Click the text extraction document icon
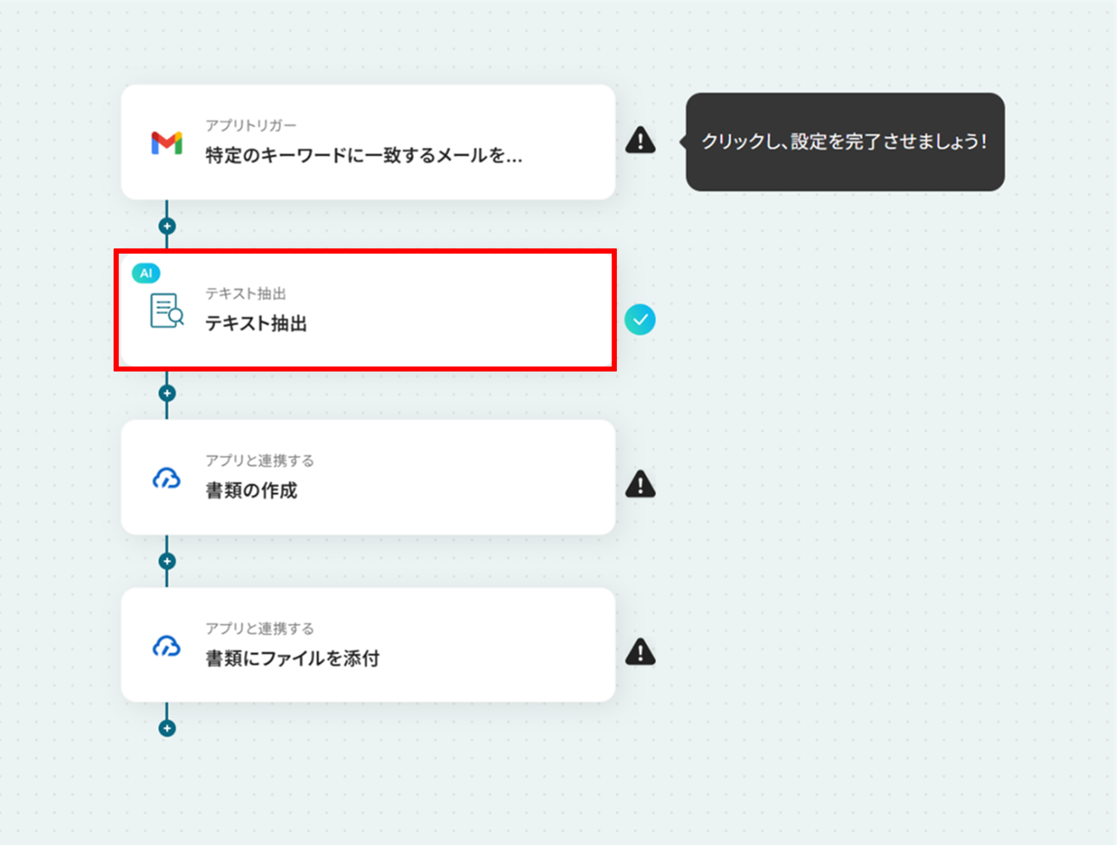The height and width of the screenshot is (845, 1117). click(166, 310)
